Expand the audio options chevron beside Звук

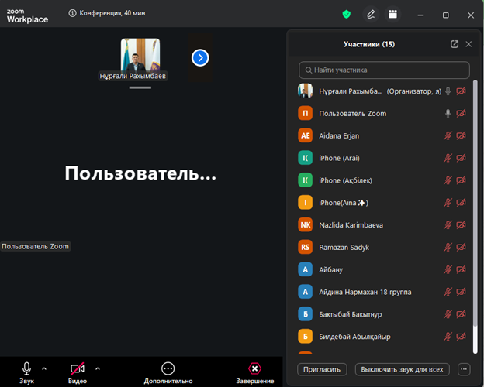(x=44, y=368)
